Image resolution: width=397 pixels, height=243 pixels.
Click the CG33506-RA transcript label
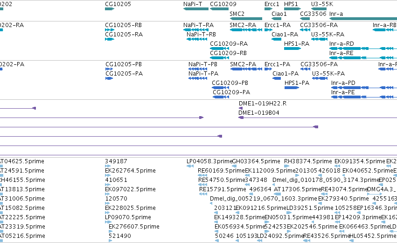click(x=319, y=25)
